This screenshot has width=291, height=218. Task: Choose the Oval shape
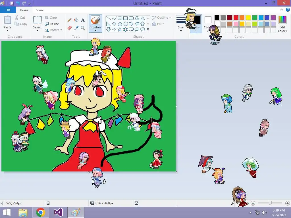point(120,18)
